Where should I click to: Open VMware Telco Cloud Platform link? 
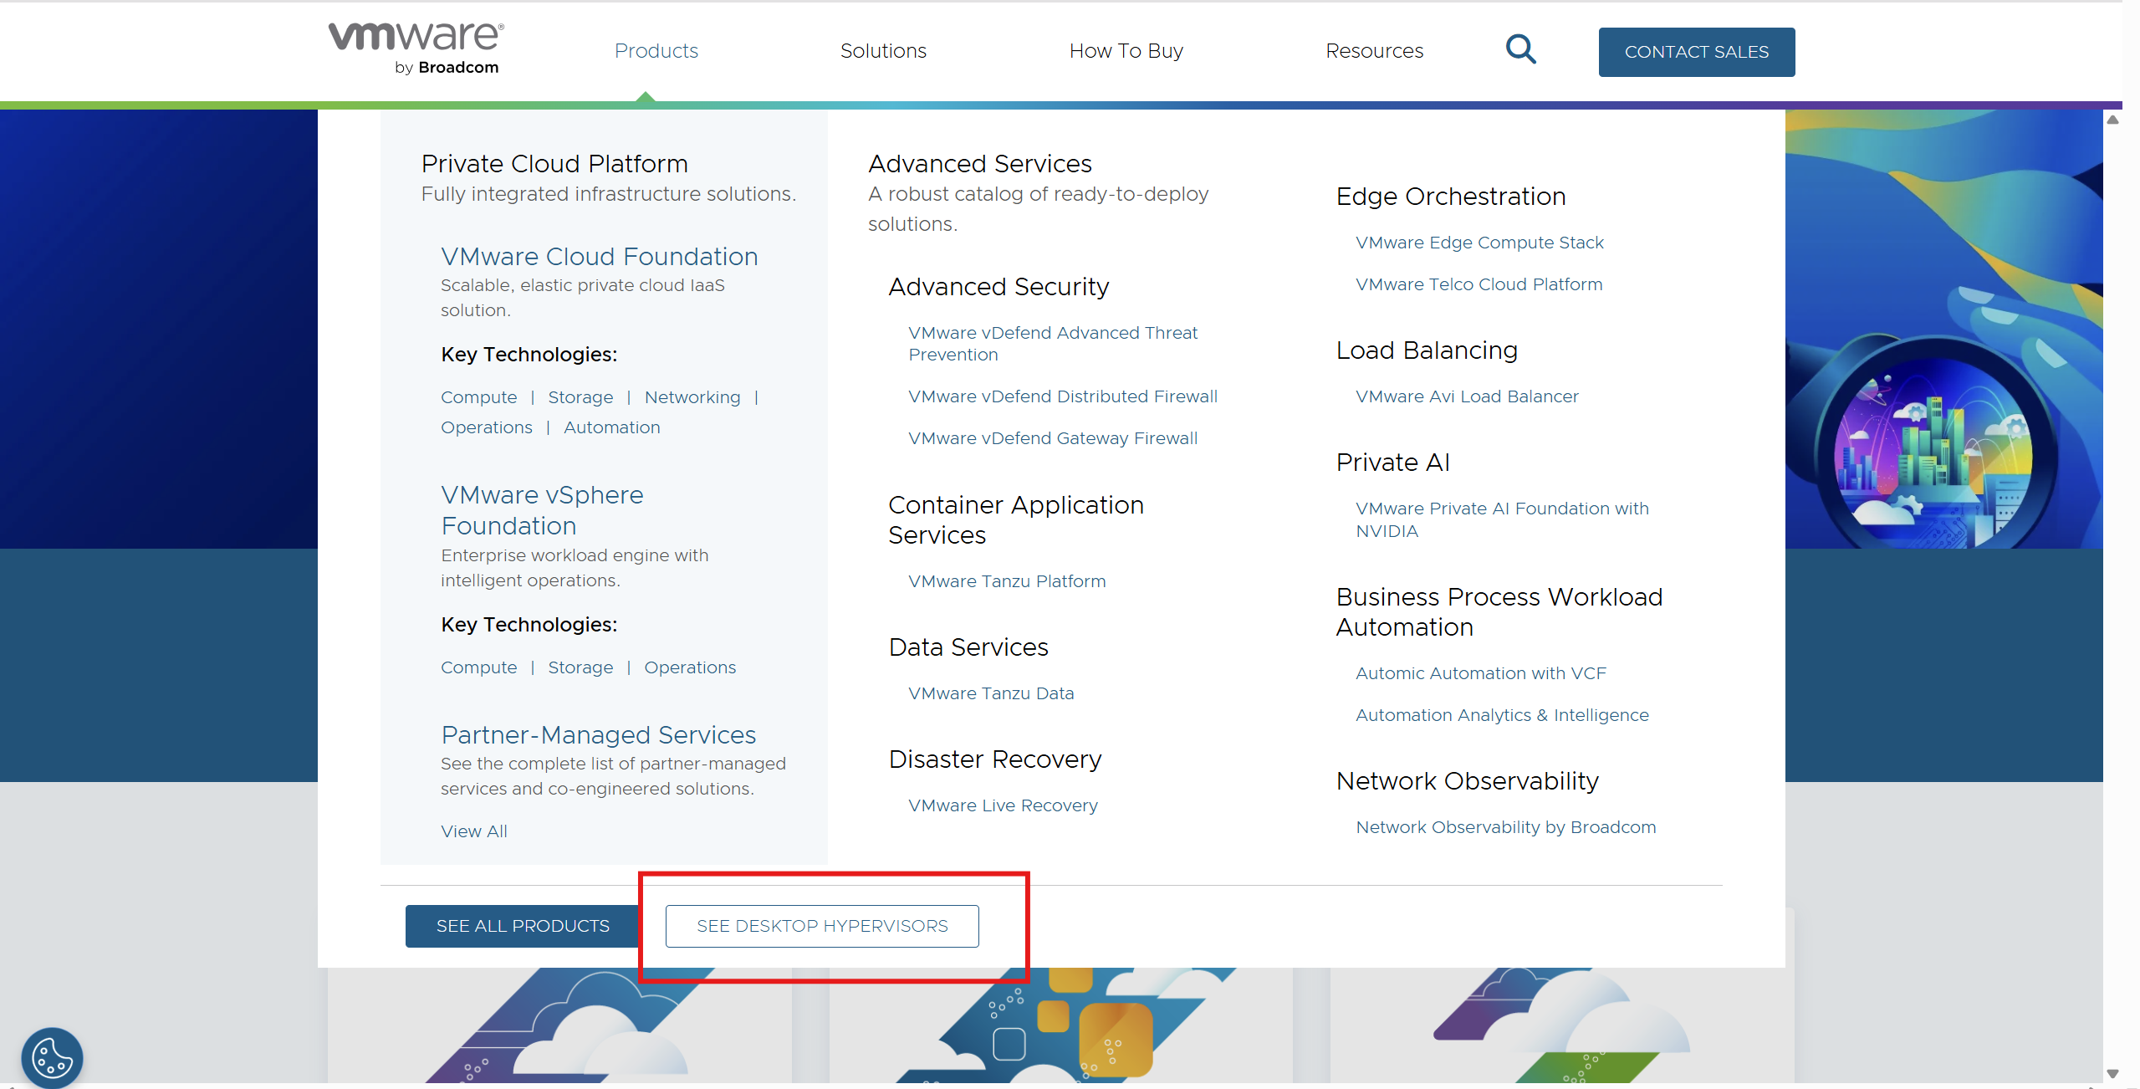point(1479,284)
